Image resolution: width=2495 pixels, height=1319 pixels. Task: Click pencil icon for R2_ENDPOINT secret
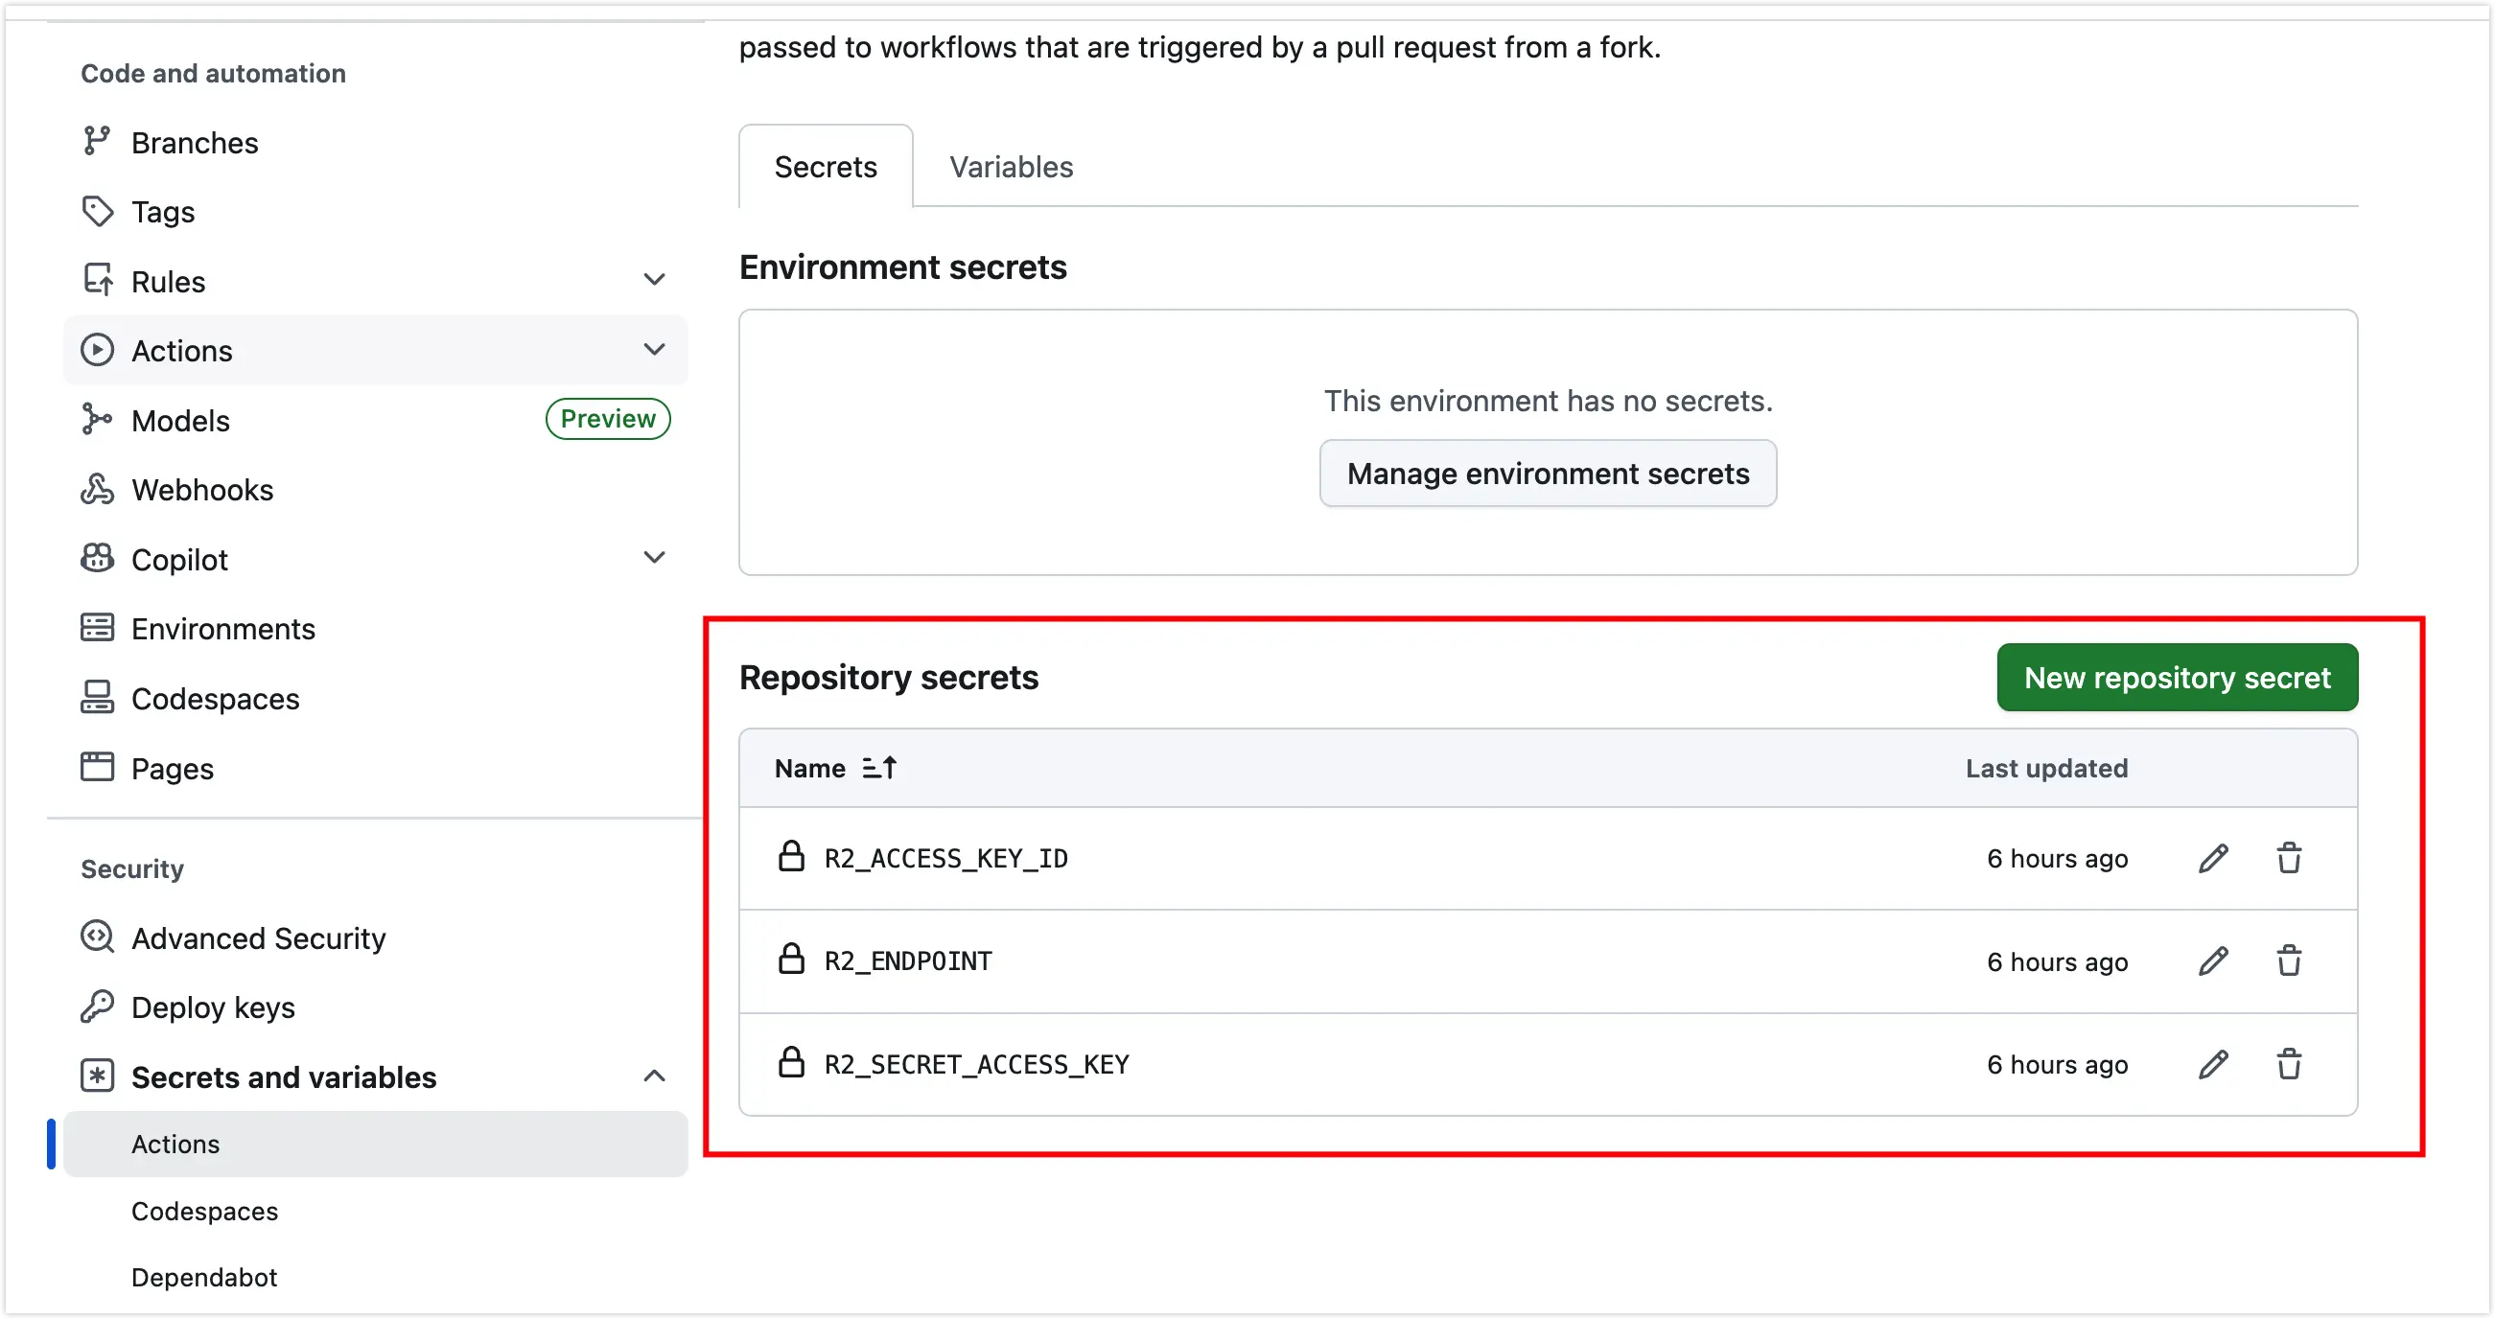[2213, 960]
